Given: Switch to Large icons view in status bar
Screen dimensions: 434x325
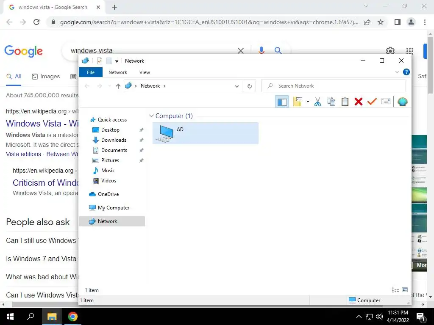Looking at the screenshot, I should (405, 289).
